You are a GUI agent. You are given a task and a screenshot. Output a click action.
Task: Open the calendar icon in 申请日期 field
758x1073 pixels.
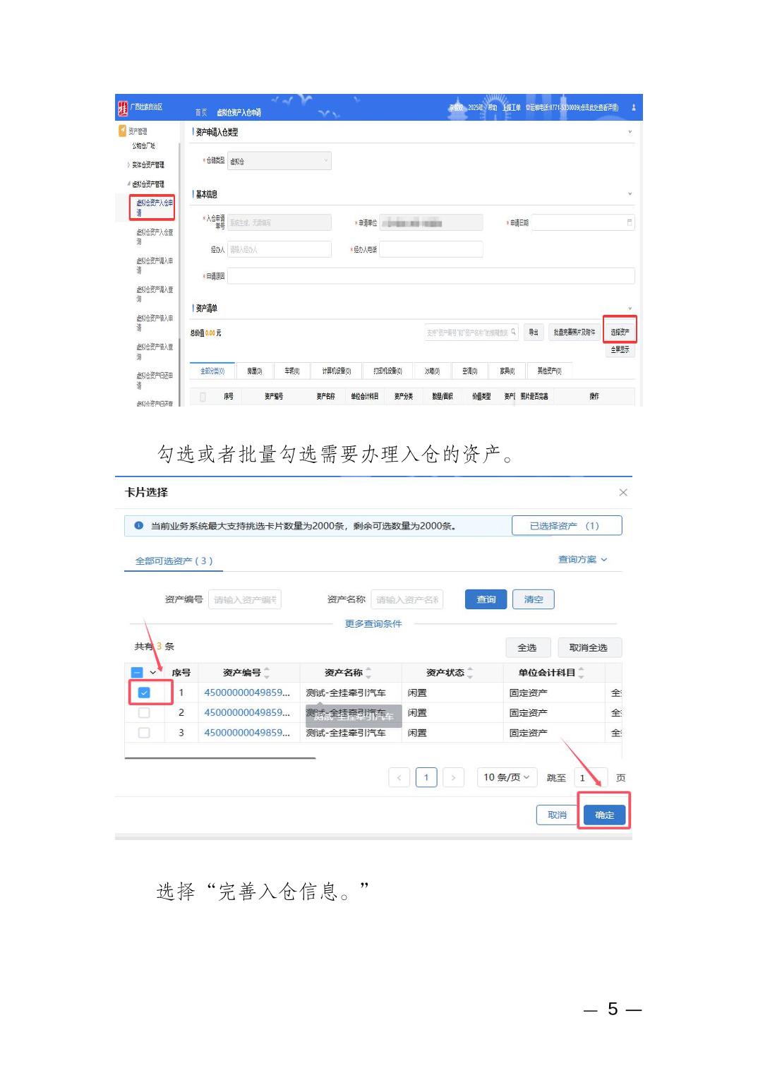629,223
